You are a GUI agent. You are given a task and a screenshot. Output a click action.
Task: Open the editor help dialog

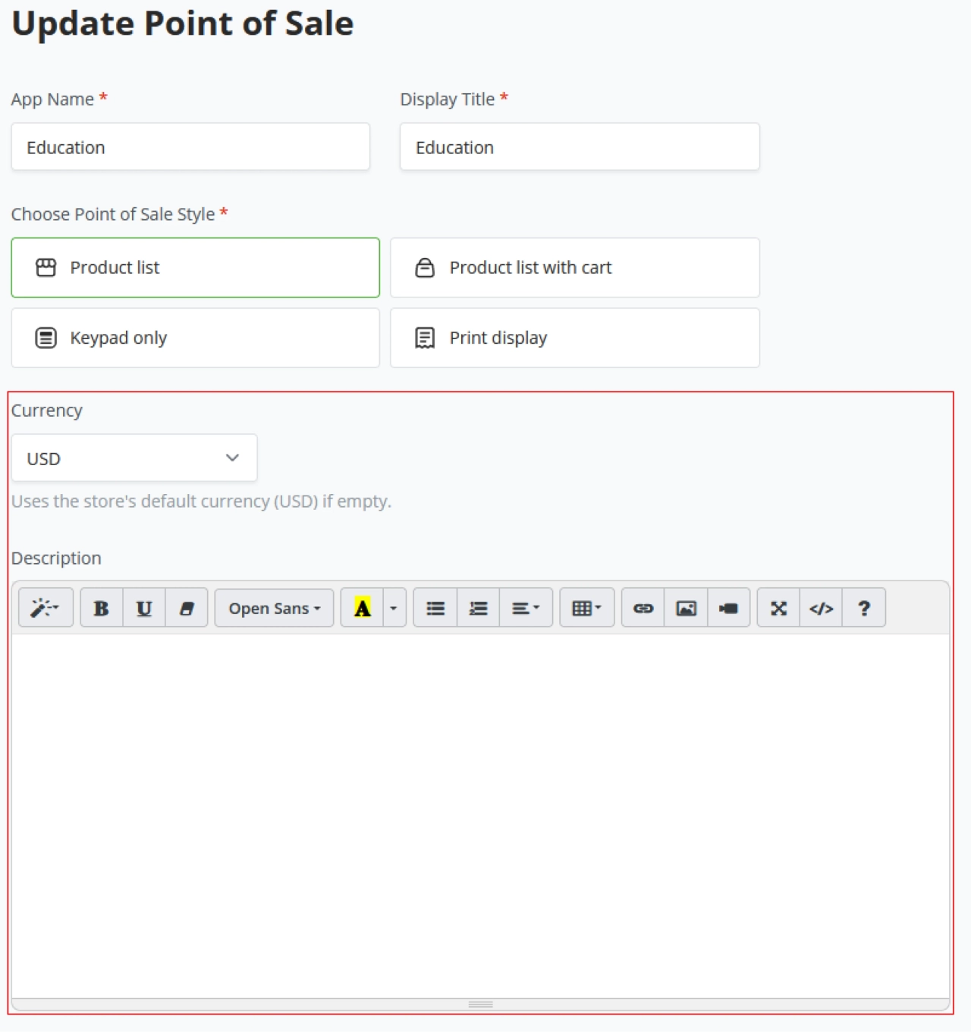[863, 609]
